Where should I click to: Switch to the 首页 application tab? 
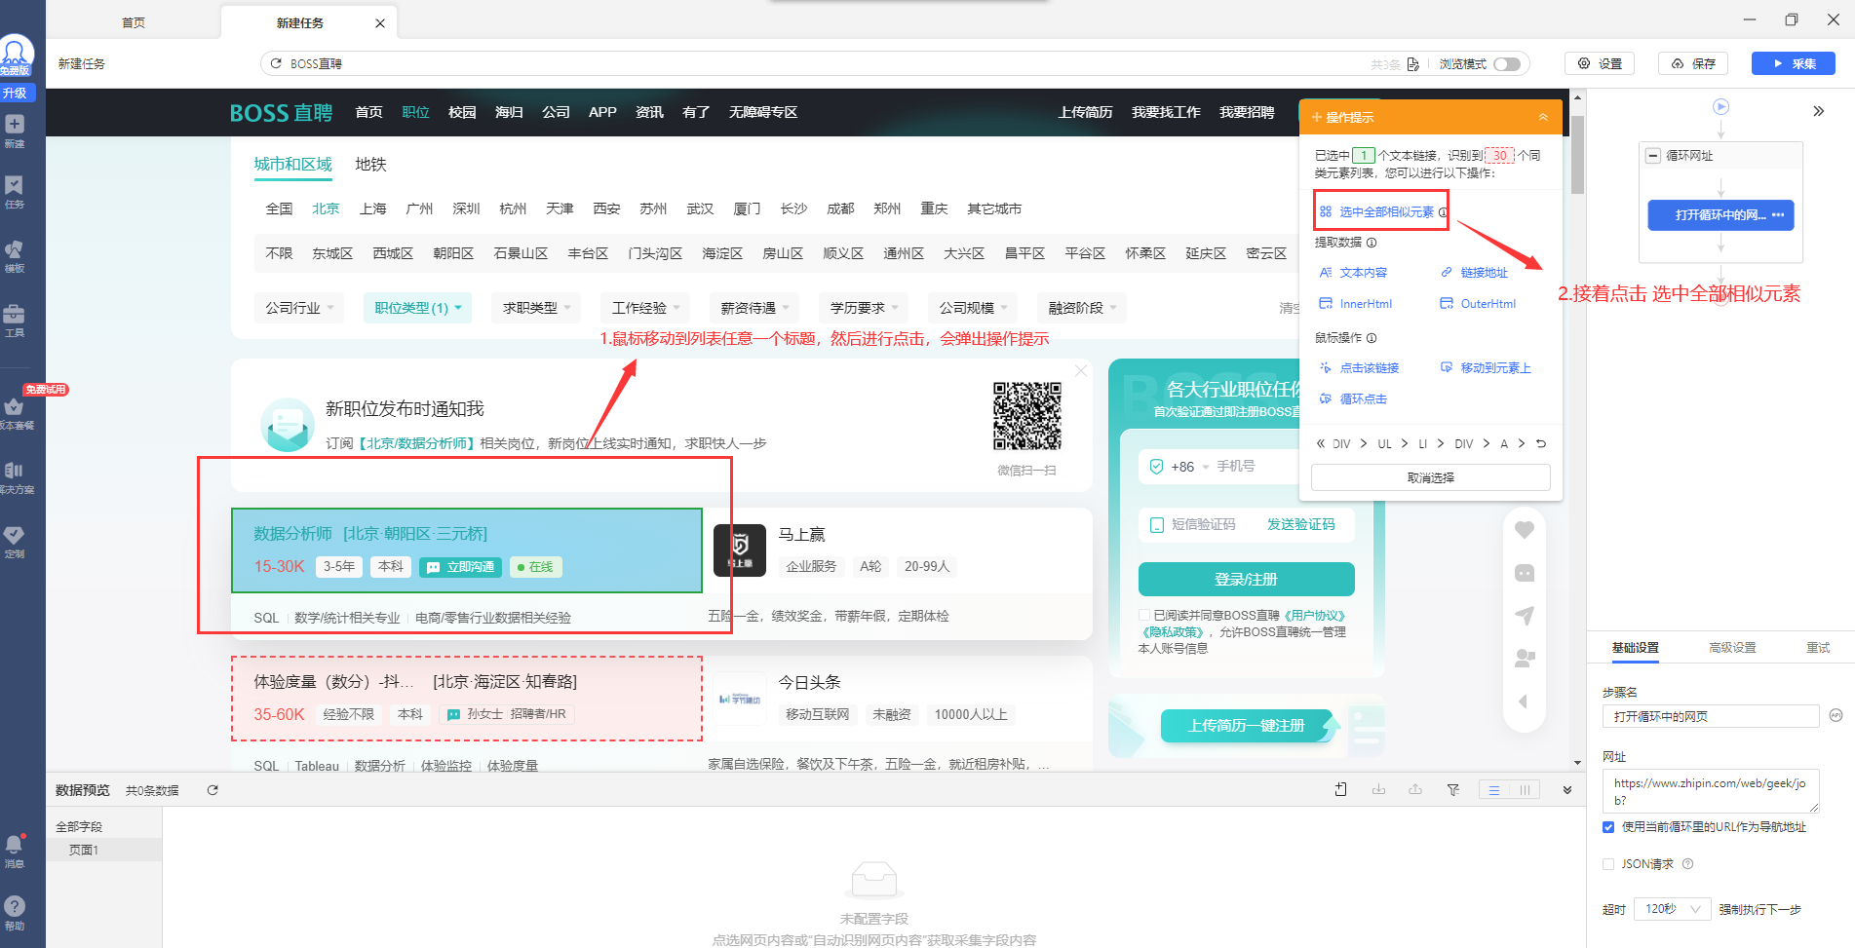pyautogui.click(x=134, y=22)
